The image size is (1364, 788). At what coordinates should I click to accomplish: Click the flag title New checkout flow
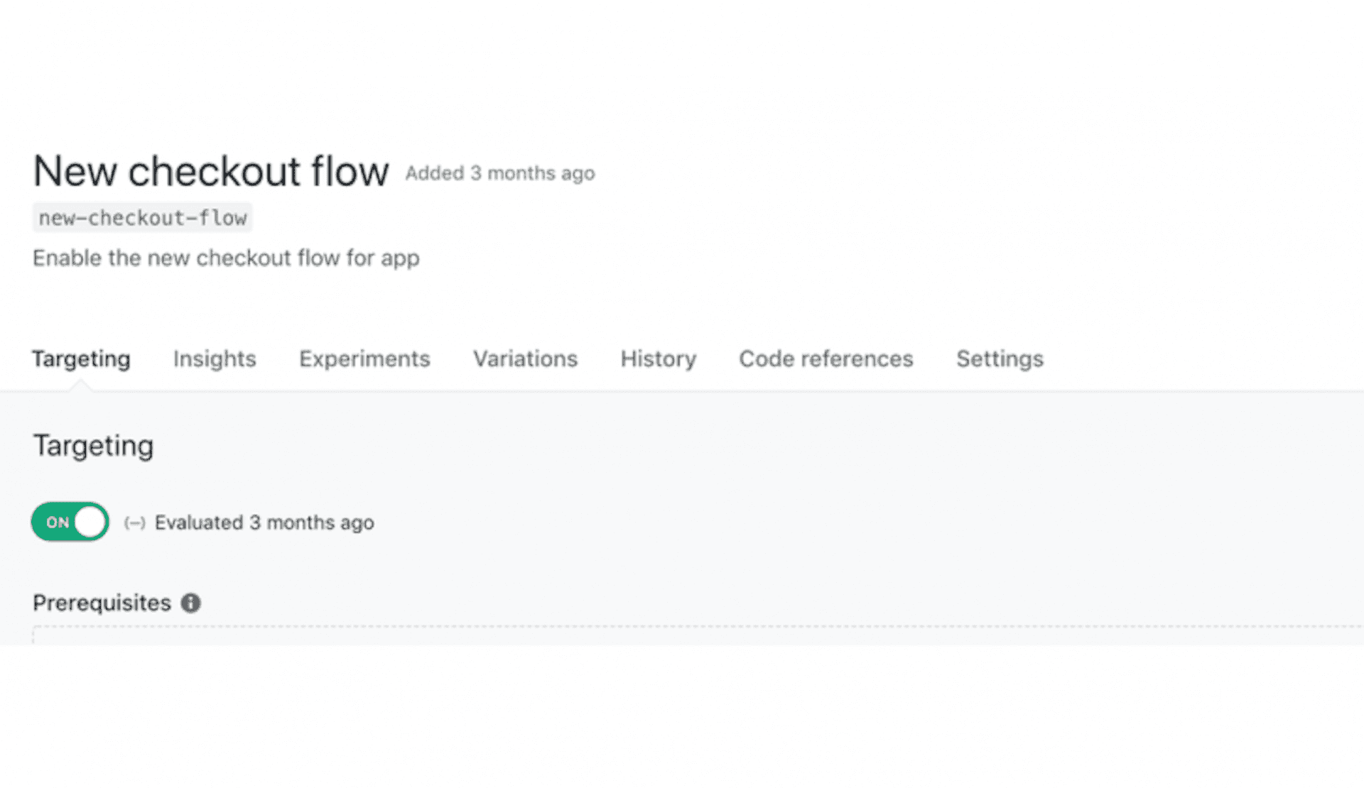point(210,171)
